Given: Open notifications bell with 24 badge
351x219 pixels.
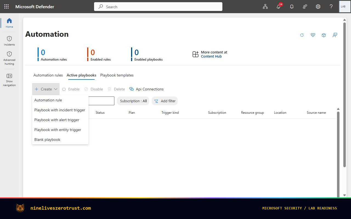Looking at the screenshot, I should pyautogui.click(x=279, y=6).
